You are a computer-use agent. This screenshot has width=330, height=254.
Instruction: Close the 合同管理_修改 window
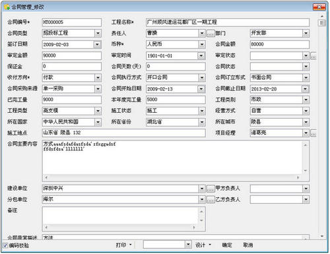[319, 7]
